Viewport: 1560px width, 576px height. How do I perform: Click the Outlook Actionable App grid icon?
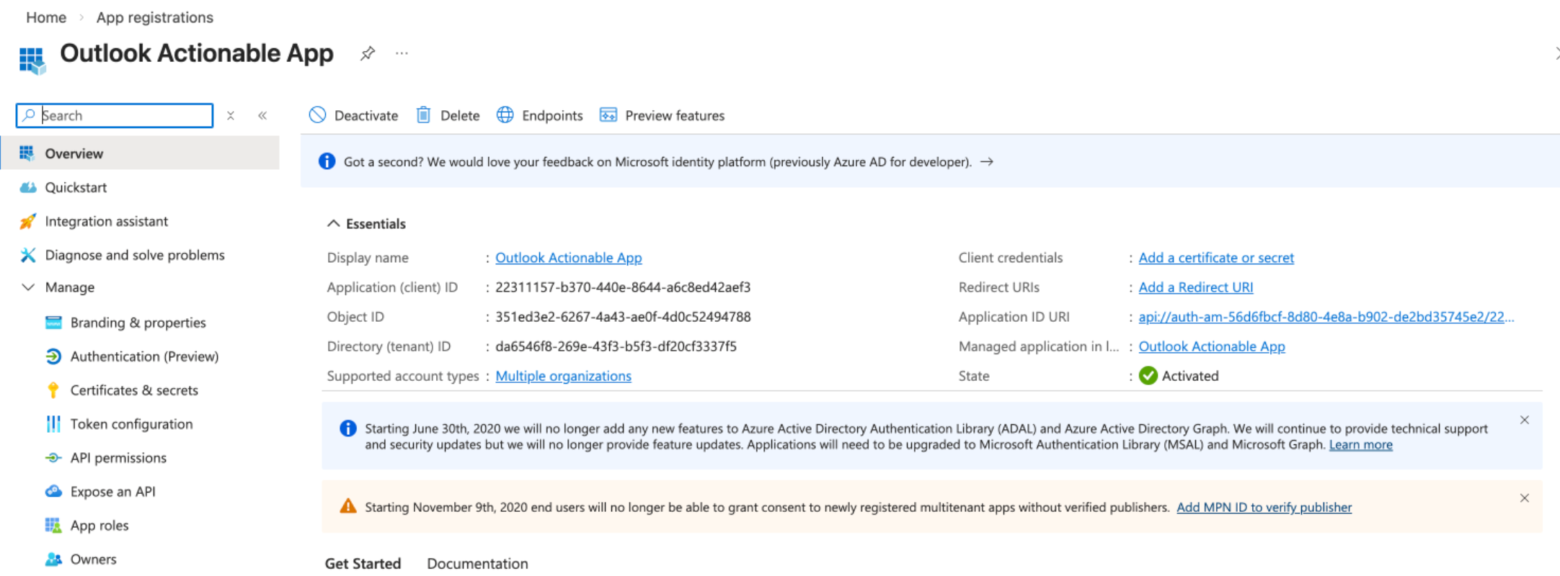click(x=32, y=60)
